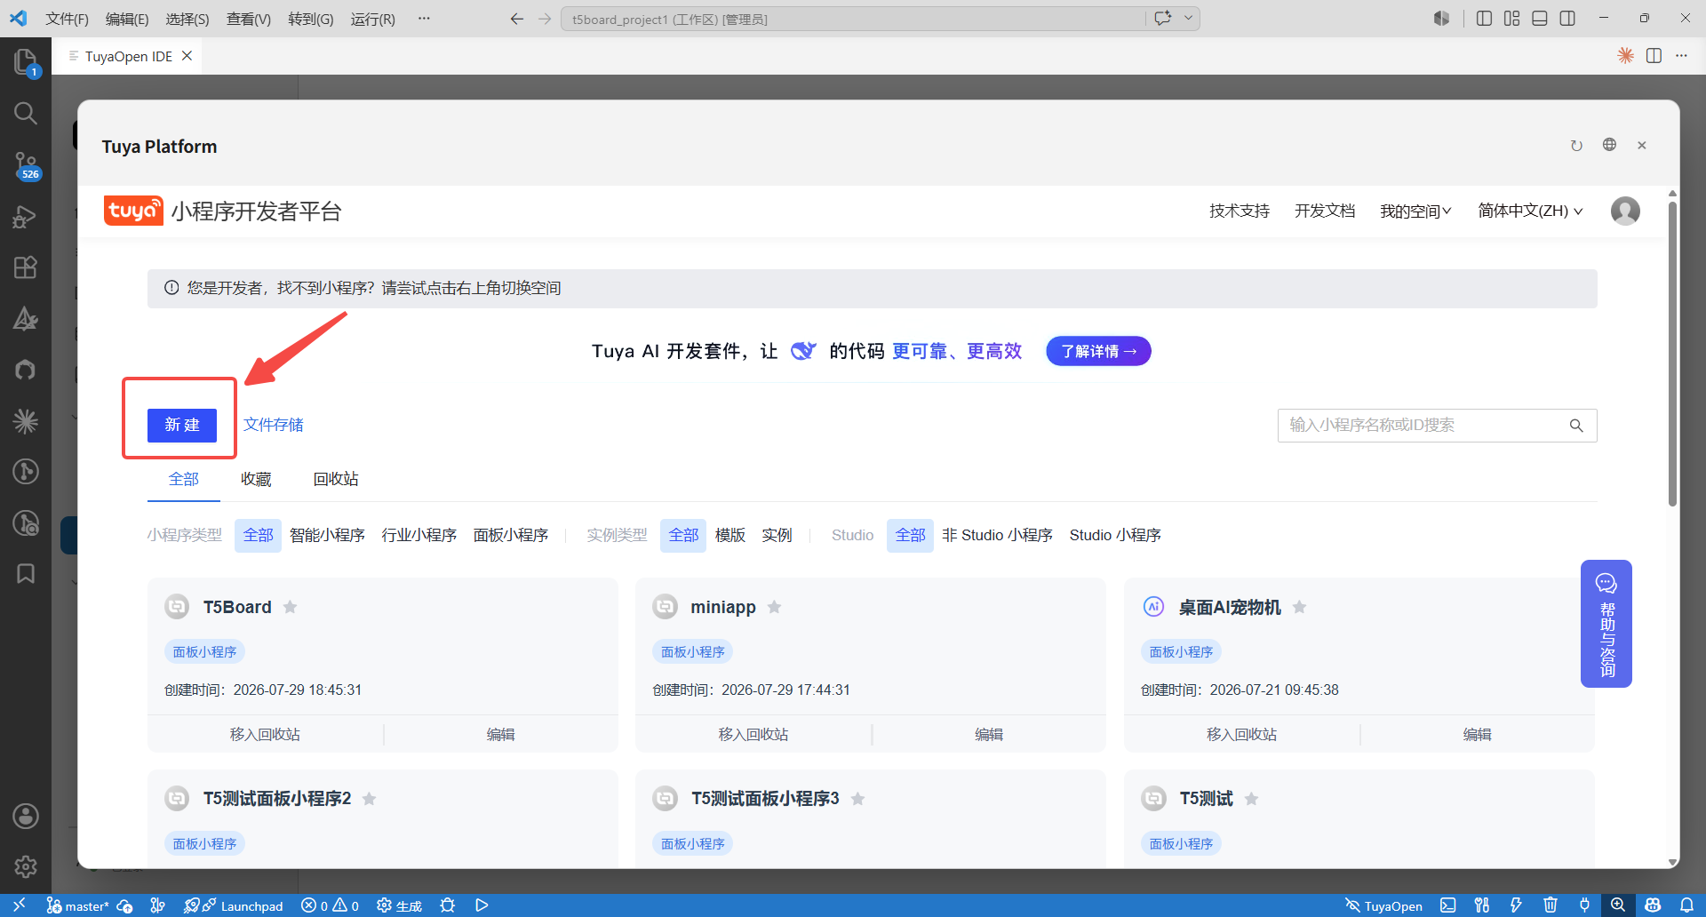
Task: Click the blue 新建 button
Action: pos(182,425)
